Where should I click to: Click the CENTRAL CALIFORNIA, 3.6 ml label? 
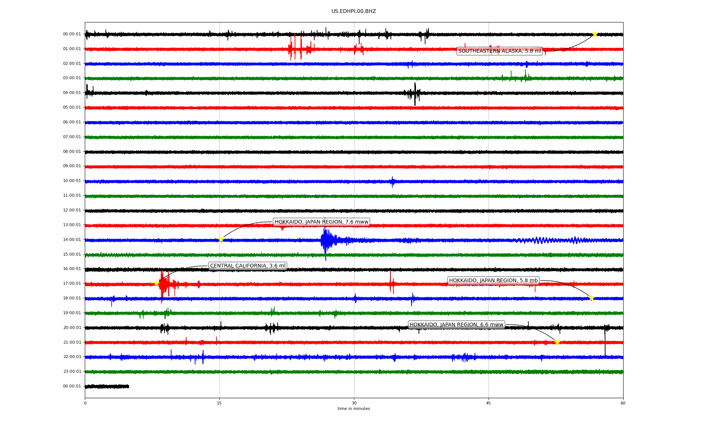tap(247, 266)
